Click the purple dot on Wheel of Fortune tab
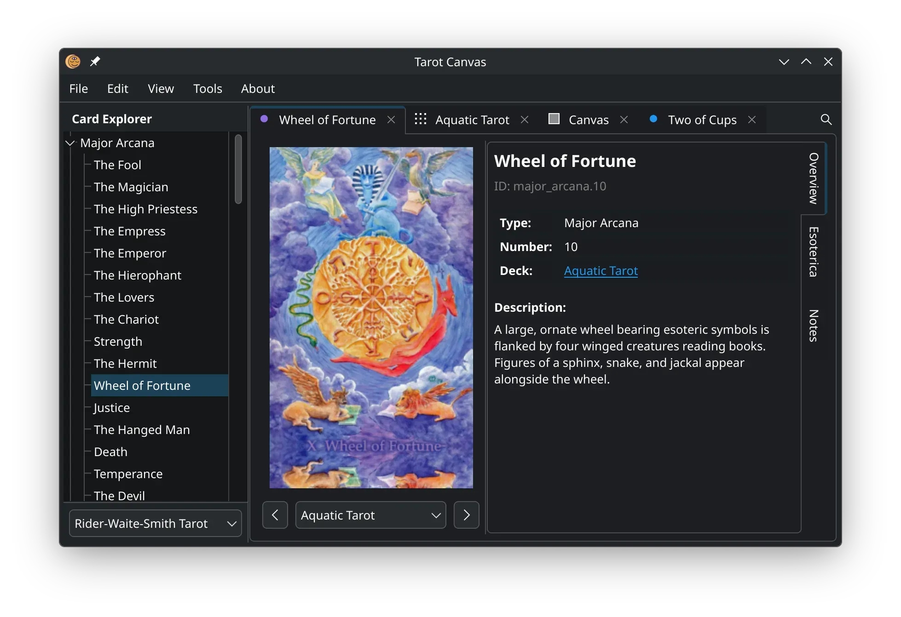 [x=264, y=119]
